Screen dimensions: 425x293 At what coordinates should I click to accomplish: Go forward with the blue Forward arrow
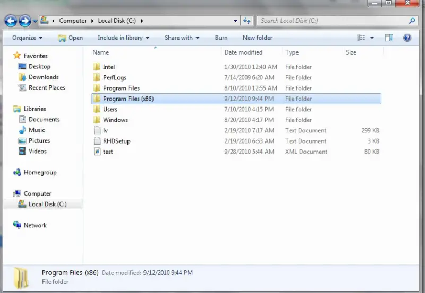point(25,21)
